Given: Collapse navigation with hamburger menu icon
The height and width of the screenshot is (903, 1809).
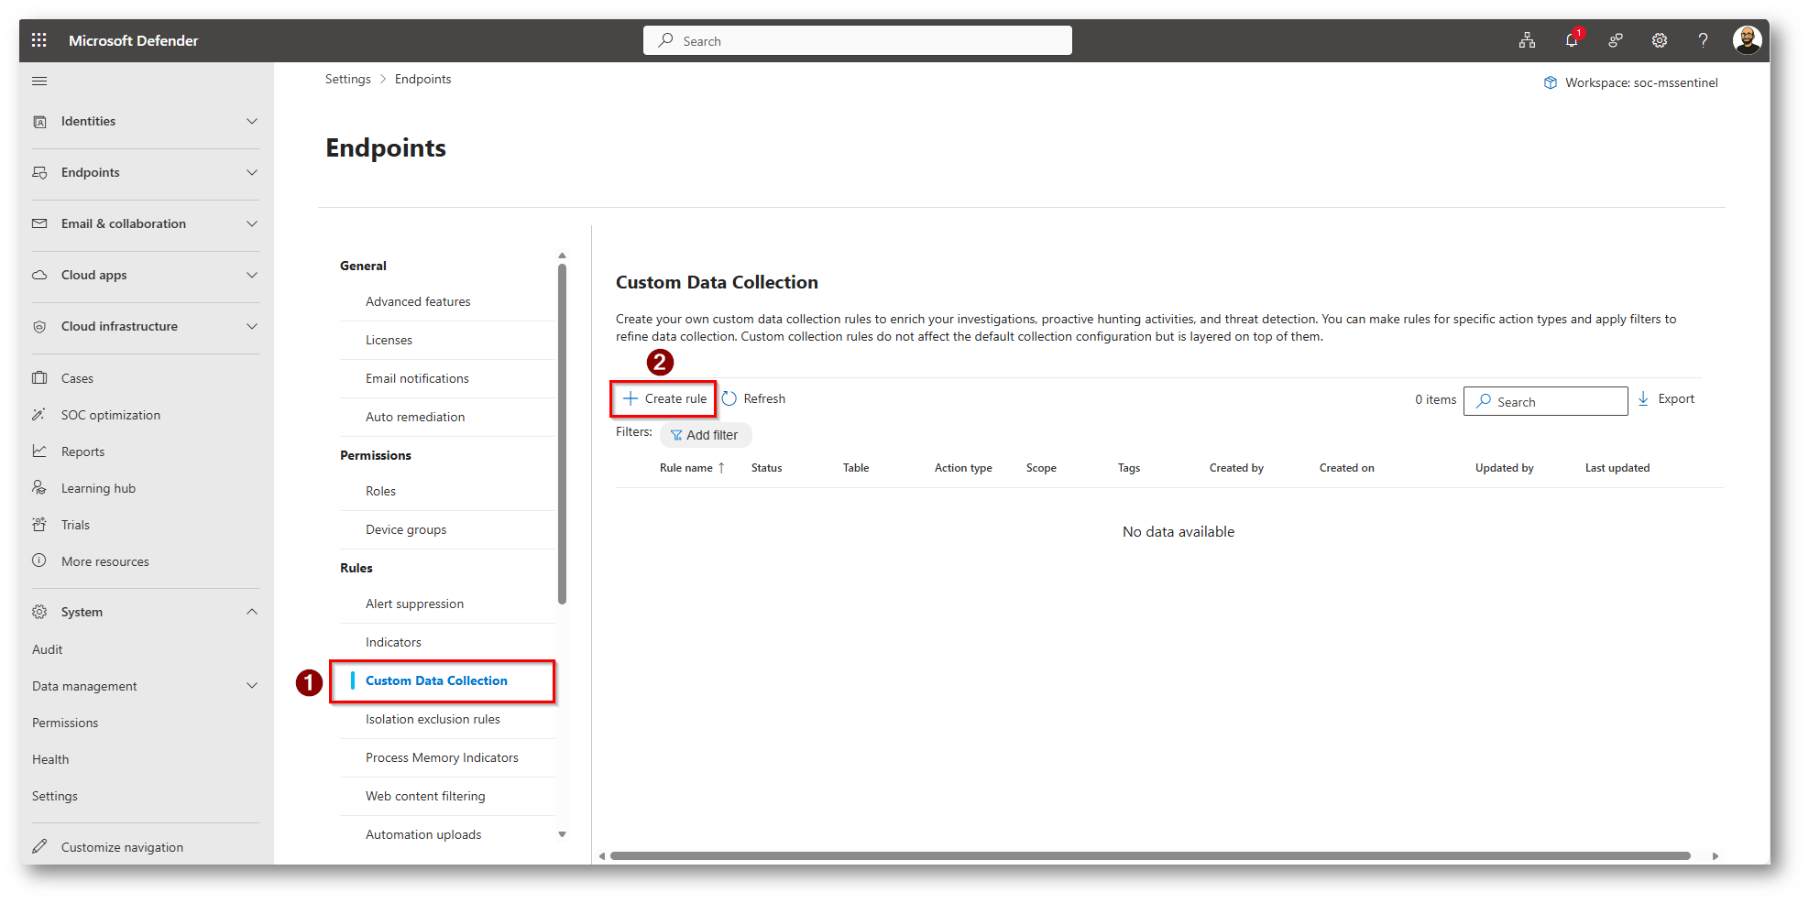Looking at the screenshot, I should [x=39, y=82].
